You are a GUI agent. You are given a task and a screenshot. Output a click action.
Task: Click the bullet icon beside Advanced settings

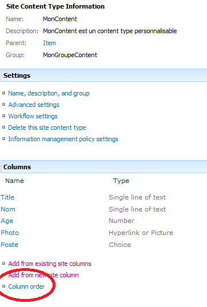(x=4, y=105)
